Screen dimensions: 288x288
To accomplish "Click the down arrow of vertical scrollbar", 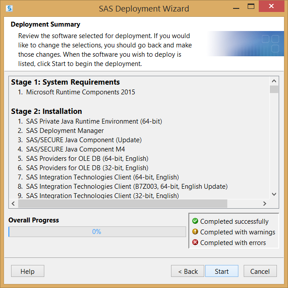I will click(x=274, y=195).
